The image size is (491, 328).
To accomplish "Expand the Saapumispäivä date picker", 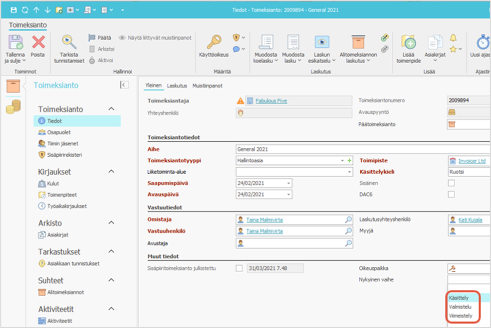I will [x=288, y=183].
